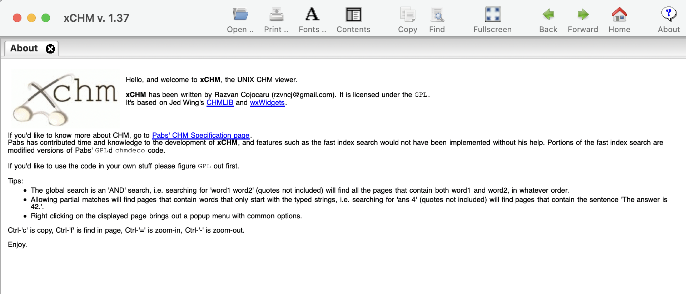Click the Copy toolbar icon
This screenshot has height=294, width=686.
click(x=408, y=15)
